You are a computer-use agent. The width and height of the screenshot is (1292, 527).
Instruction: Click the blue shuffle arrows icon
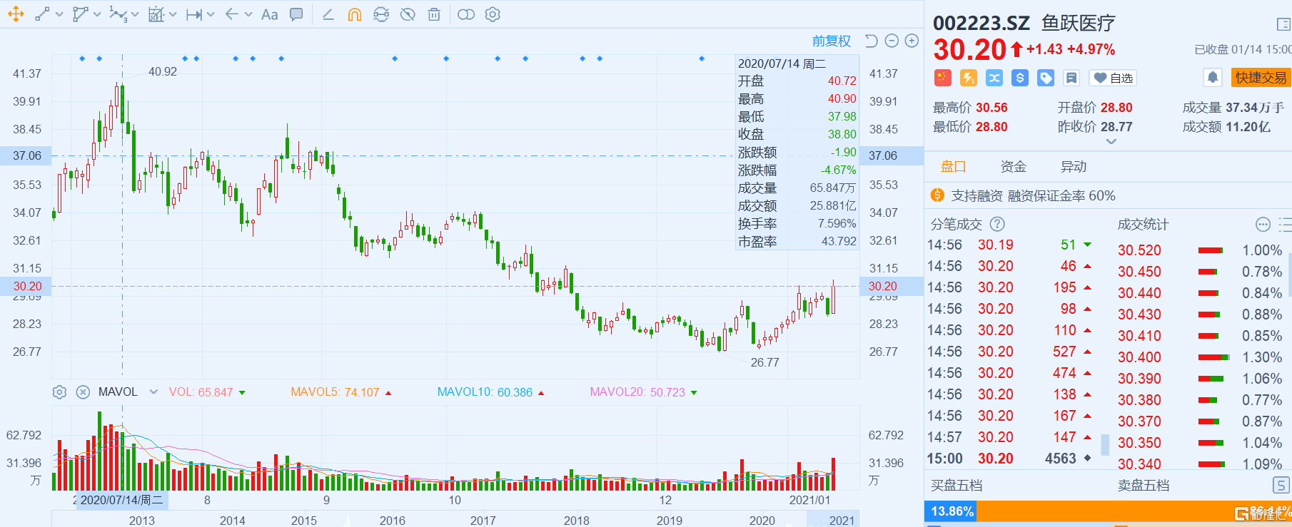point(994,78)
